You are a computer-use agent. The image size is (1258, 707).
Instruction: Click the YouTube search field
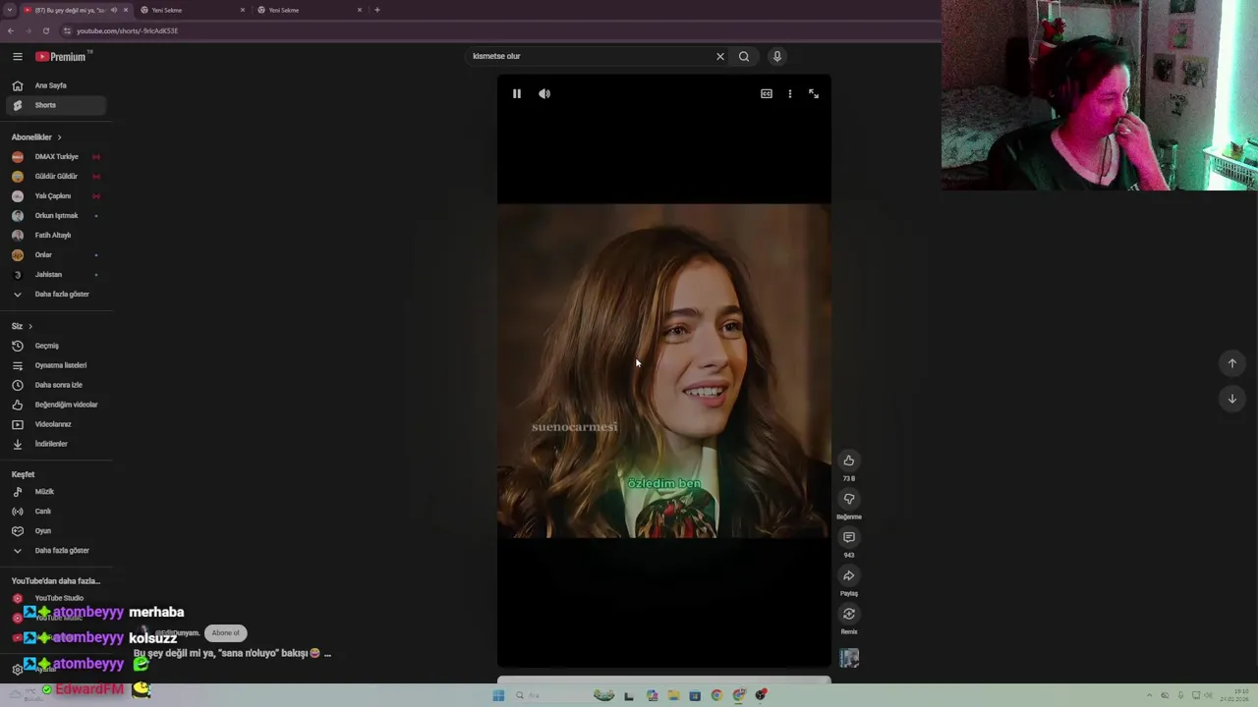click(590, 56)
